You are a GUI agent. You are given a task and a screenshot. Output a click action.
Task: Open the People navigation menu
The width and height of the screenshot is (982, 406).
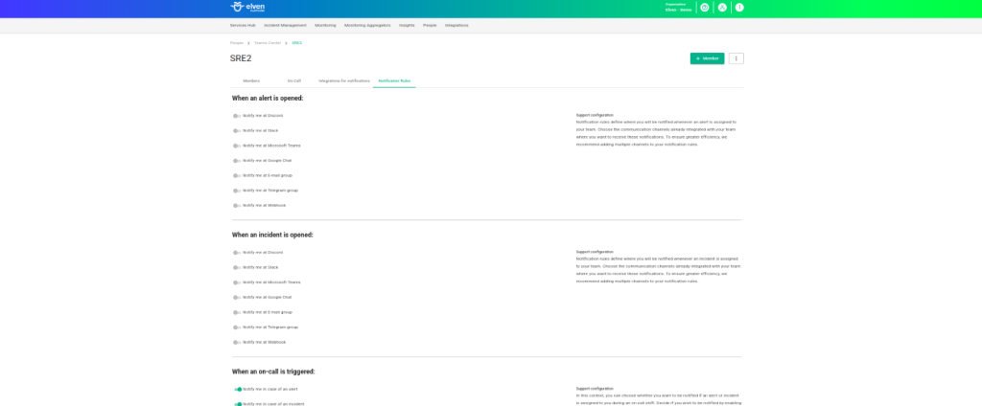430,25
